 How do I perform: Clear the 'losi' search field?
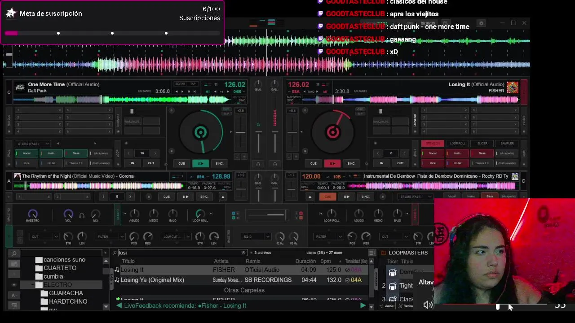pos(243,253)
